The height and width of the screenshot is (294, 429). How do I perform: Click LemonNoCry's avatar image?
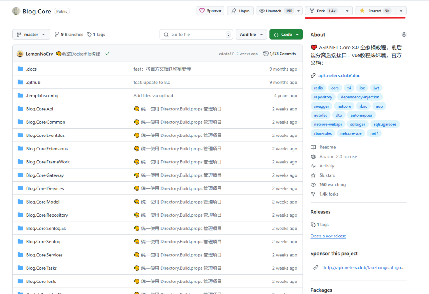20,54
